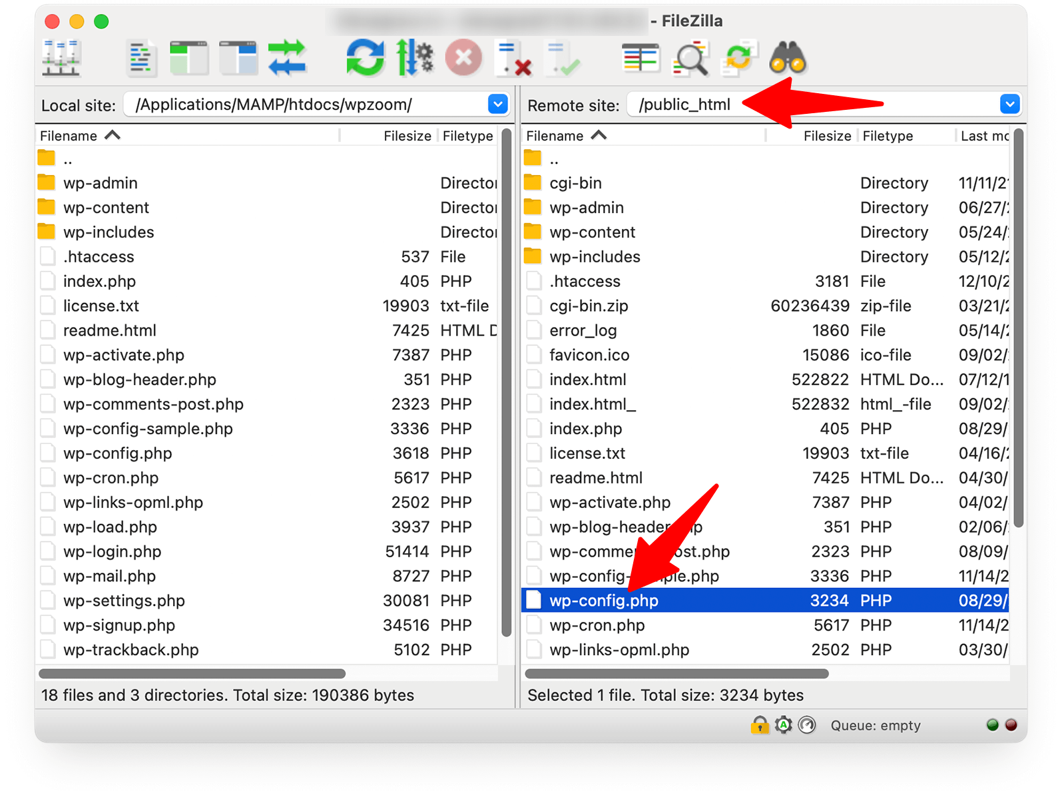Image resolution: width=1064 pixels, height=791 pixels.
Task: Select local wp-content folder
Action: pos(267,208)
